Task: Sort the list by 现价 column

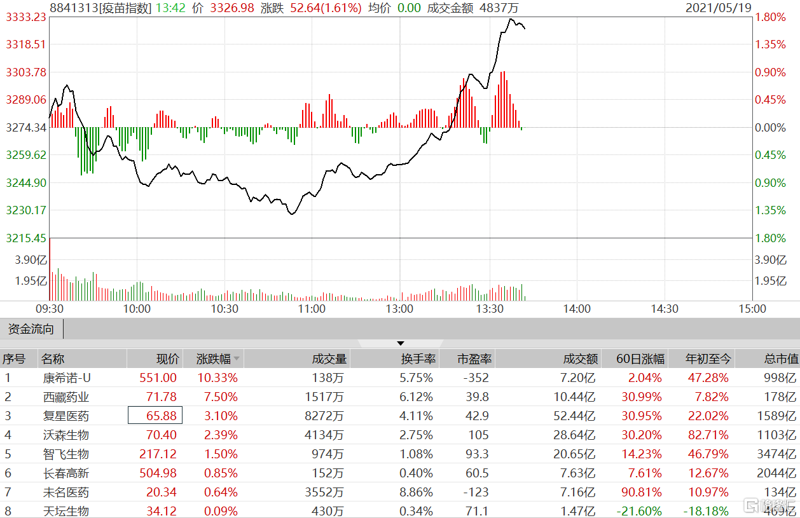Action: 168,359
